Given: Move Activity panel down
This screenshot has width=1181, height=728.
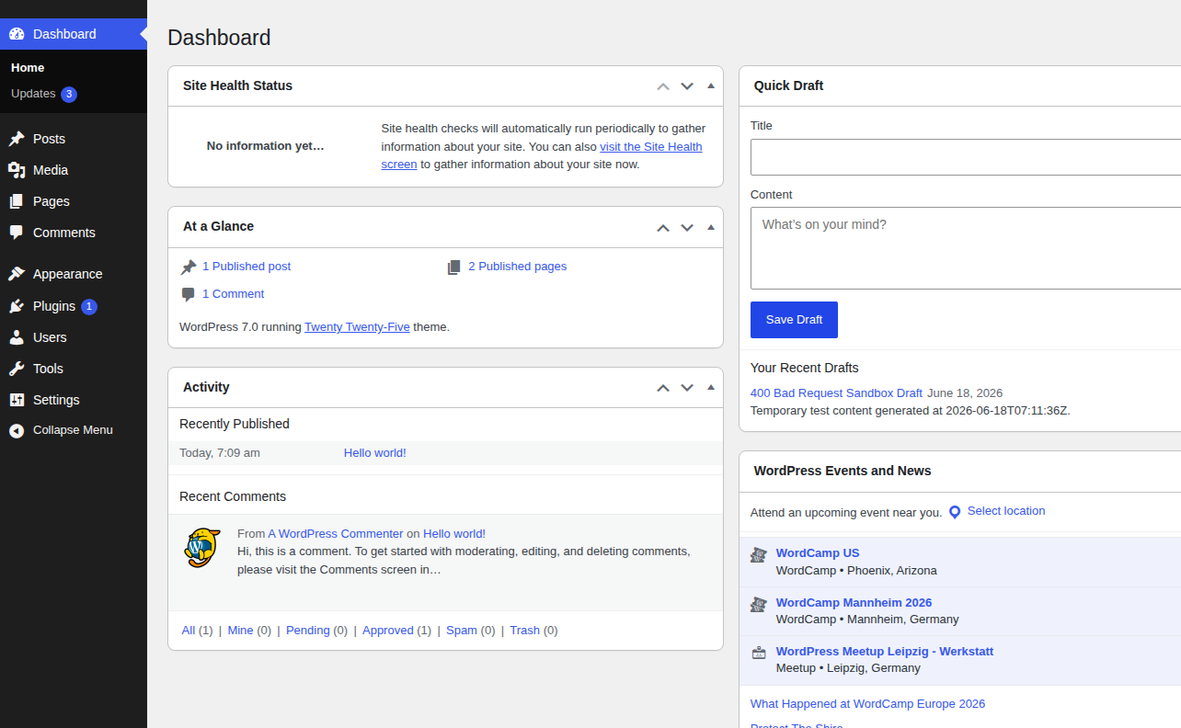Looking at the screenshot, I should 687,387.
